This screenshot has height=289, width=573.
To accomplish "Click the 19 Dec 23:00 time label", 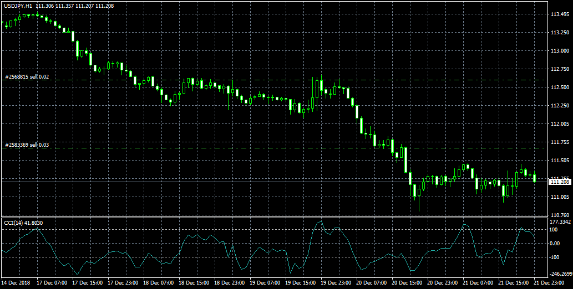I will coord(337,282).
